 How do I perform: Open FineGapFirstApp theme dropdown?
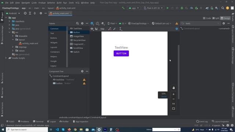[x=139, y=23]
